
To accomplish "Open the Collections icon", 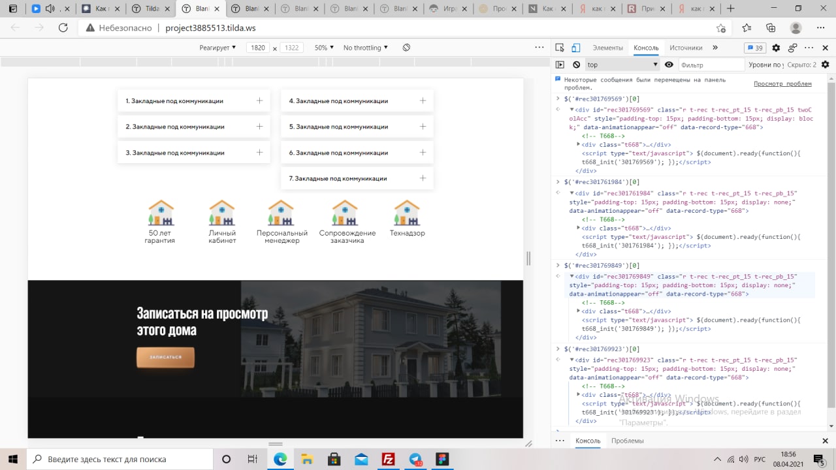I will tap(771, 28).
